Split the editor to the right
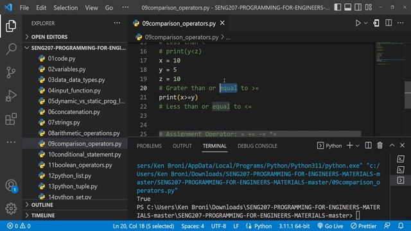The width and height of the screenshot is (411, 231). [389, 23]
